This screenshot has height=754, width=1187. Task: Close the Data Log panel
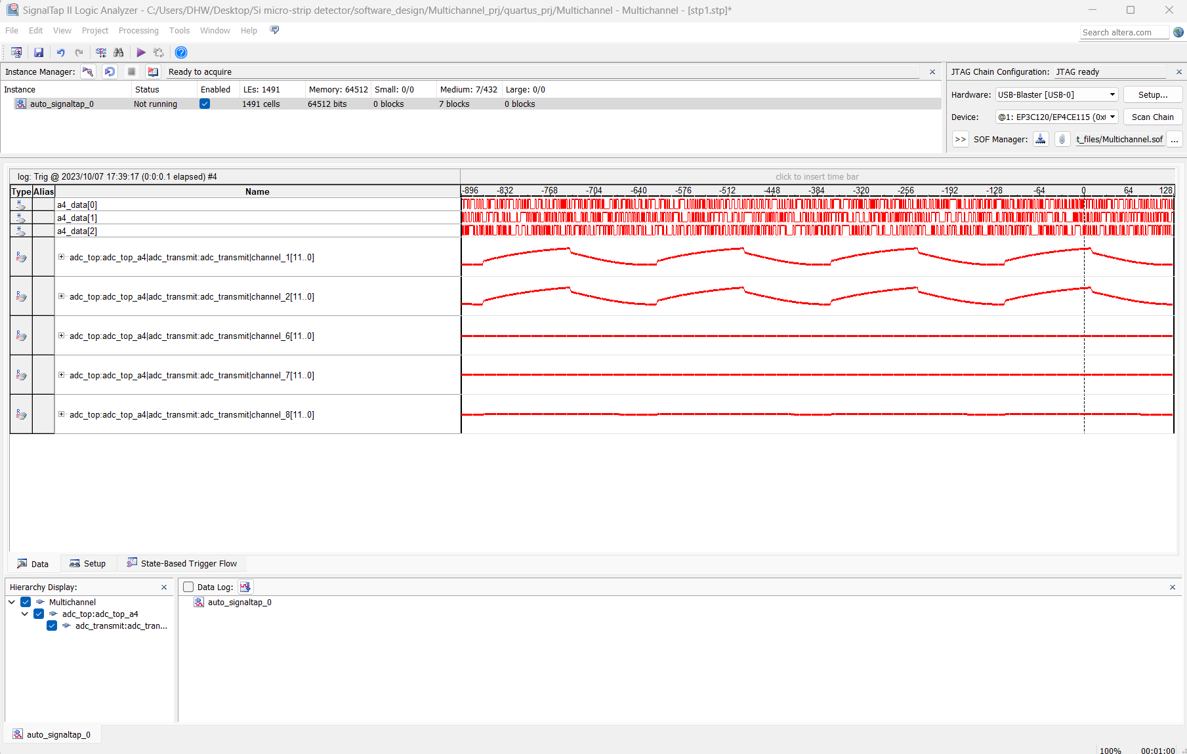1173,587
